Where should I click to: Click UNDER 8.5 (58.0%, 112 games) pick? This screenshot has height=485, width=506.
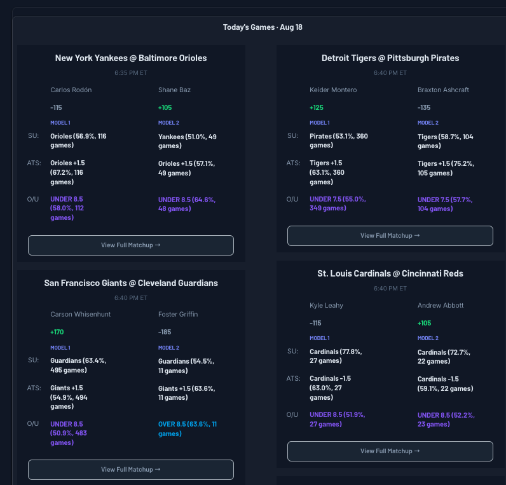point(67,208)
